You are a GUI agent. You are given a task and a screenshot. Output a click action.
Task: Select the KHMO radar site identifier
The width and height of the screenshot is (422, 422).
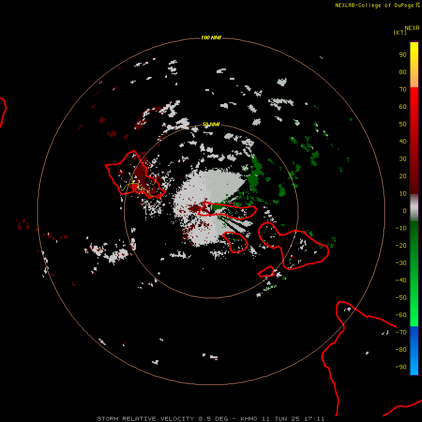tap(249, 419)
